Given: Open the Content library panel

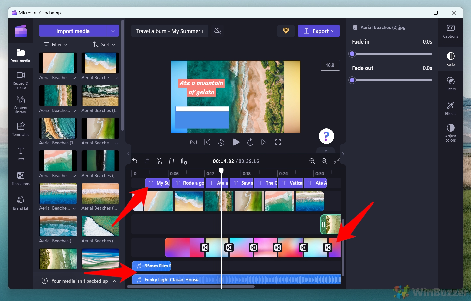Looking at the screenshot, I should (21, 105).
